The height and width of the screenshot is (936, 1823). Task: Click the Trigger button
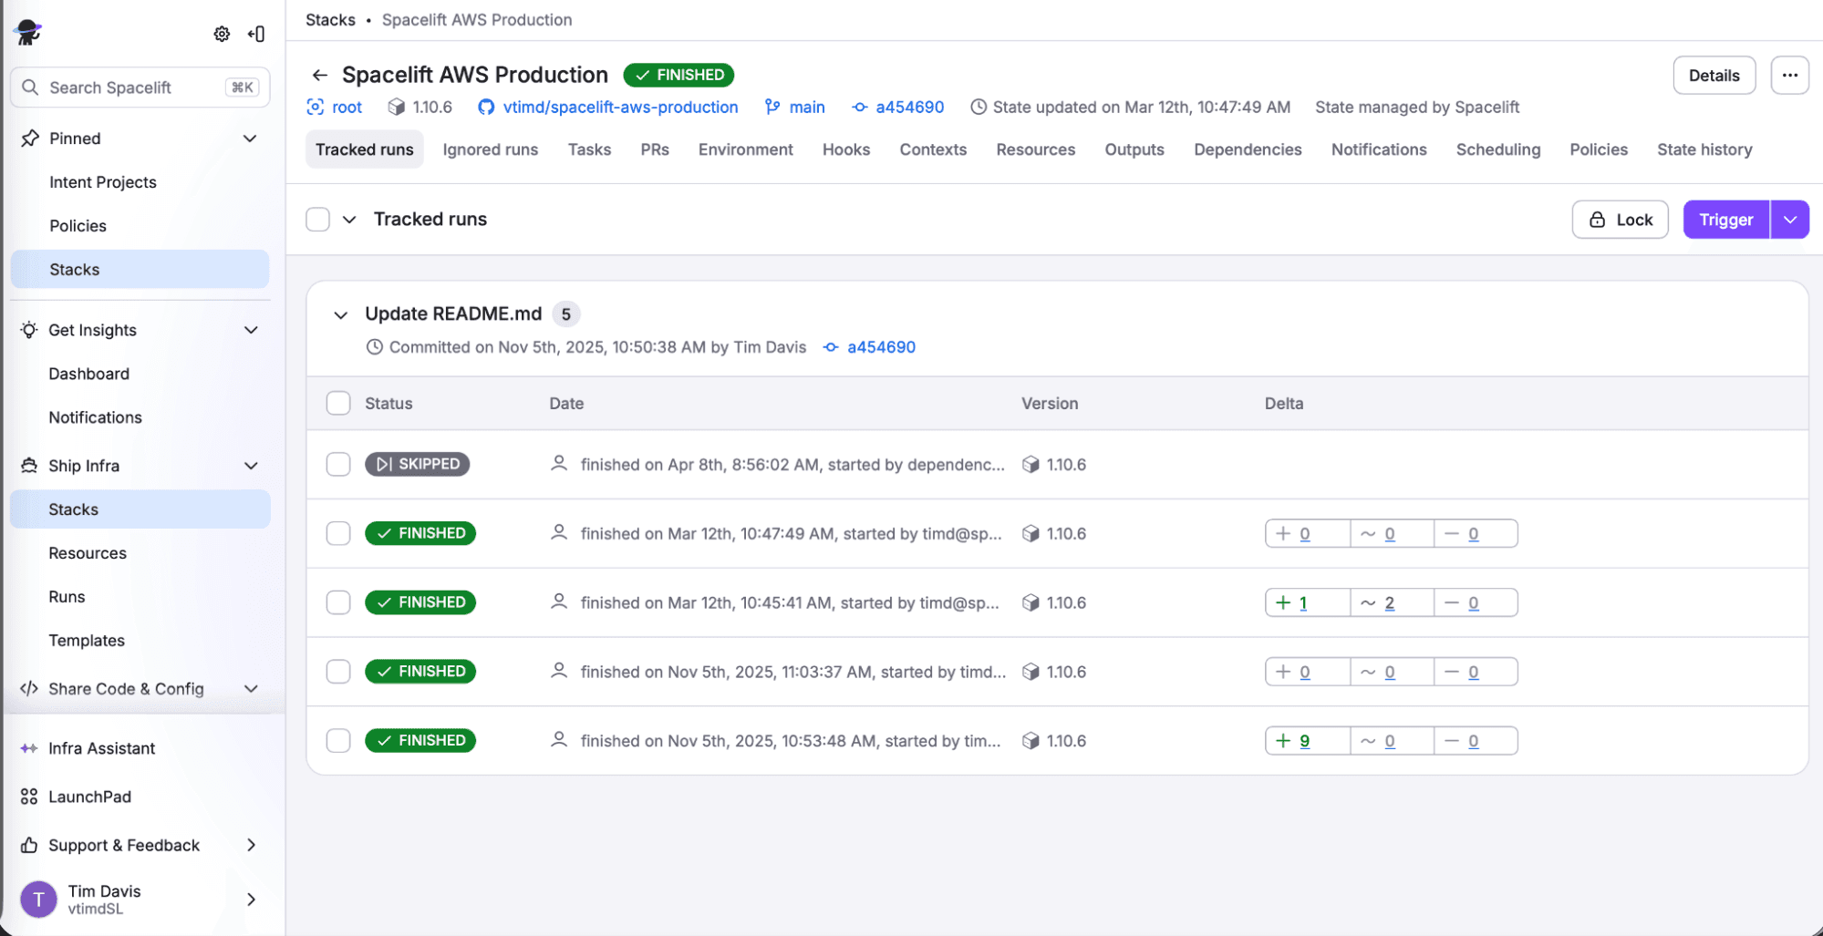coord(1725,220)
